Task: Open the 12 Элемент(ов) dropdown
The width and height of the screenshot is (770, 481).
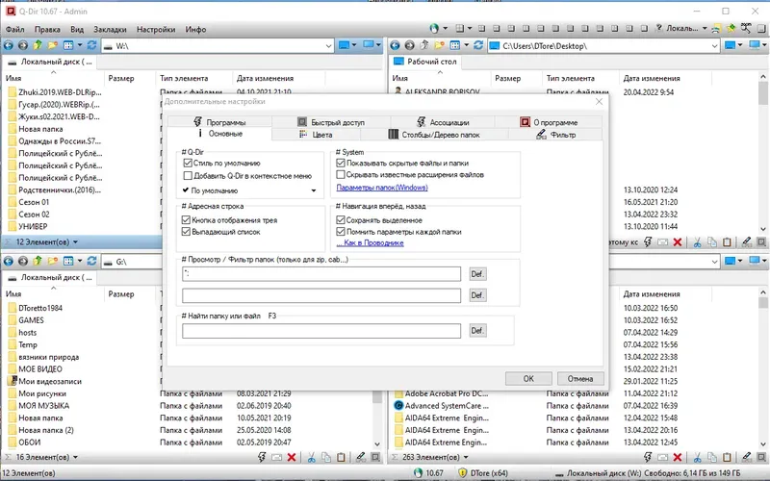Action: (x=75, y=242)
